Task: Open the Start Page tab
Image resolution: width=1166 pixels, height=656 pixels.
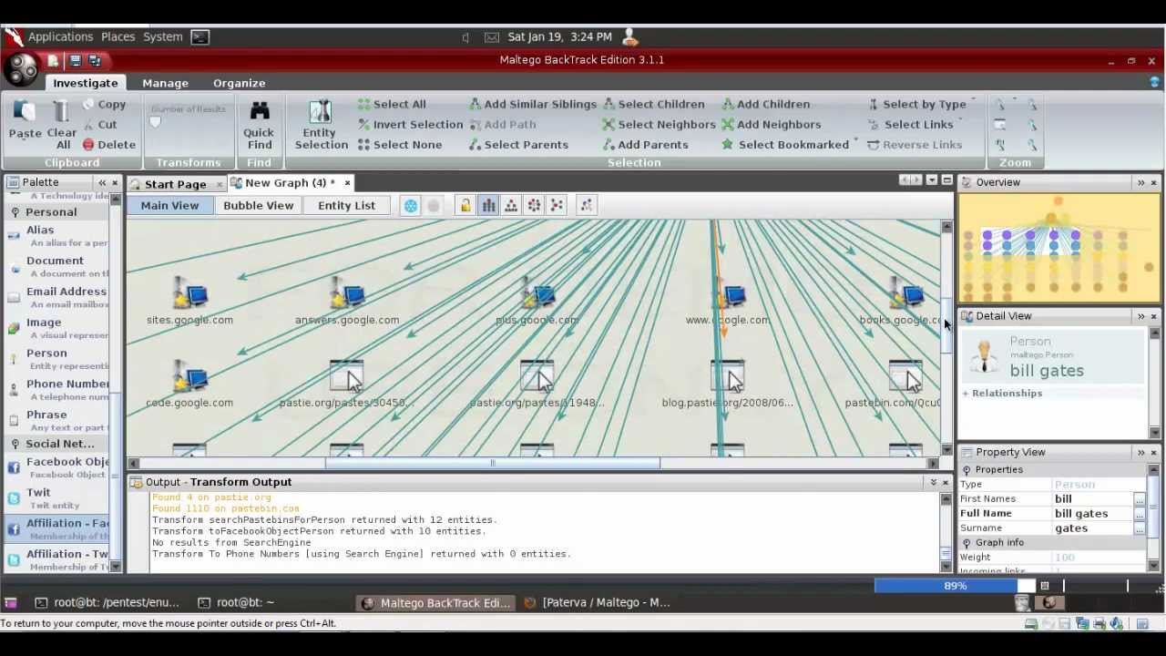Action: tap(175, 183)
